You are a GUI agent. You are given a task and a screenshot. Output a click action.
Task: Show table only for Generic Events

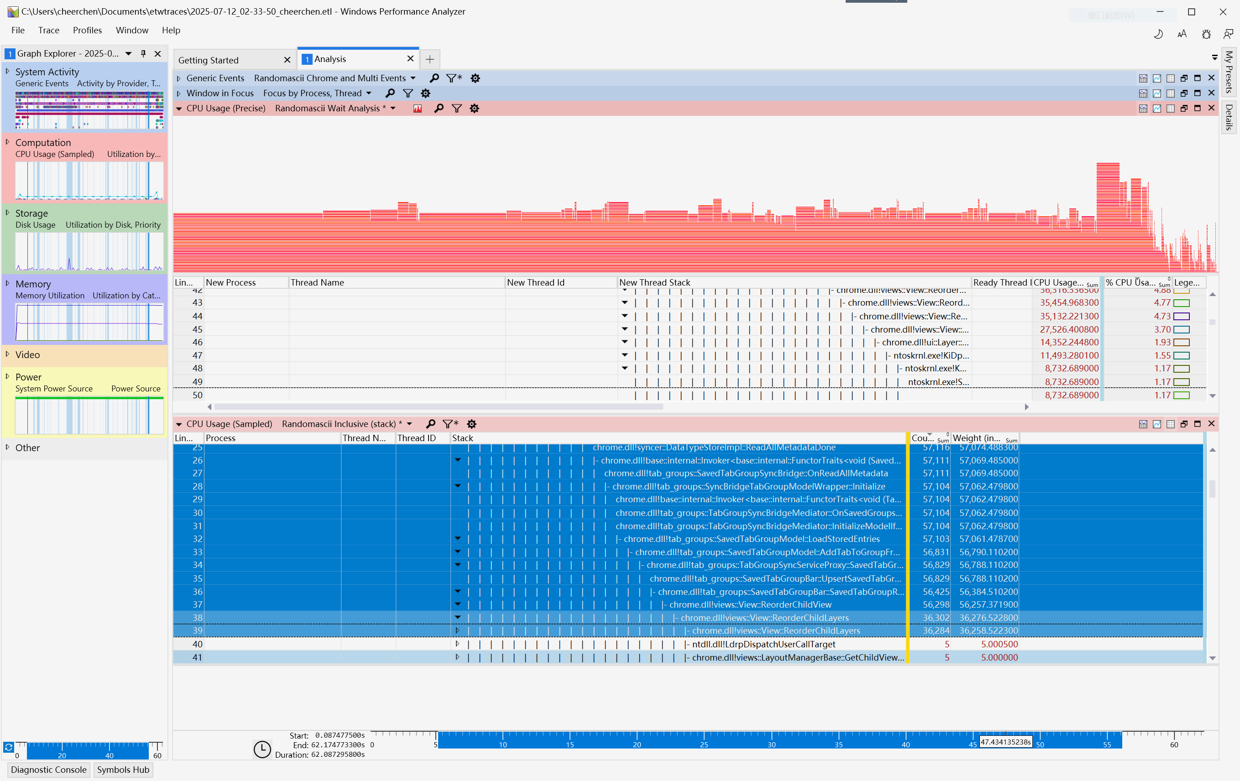(x=1171, y=78)
